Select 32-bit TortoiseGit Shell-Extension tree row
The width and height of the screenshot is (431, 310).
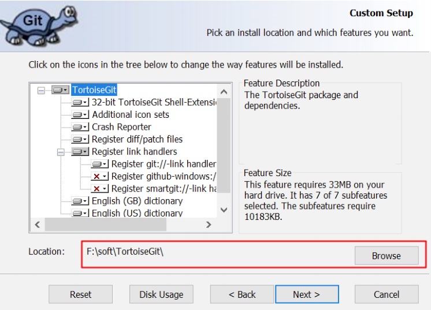point(154,102)
